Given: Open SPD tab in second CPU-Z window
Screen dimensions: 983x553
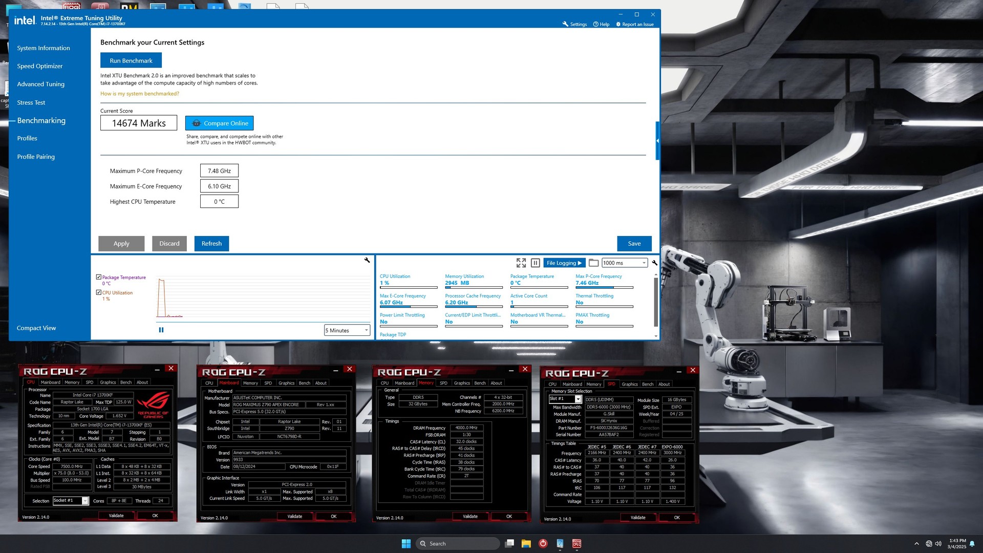Looking at the screenshot, I should point(268,383).
